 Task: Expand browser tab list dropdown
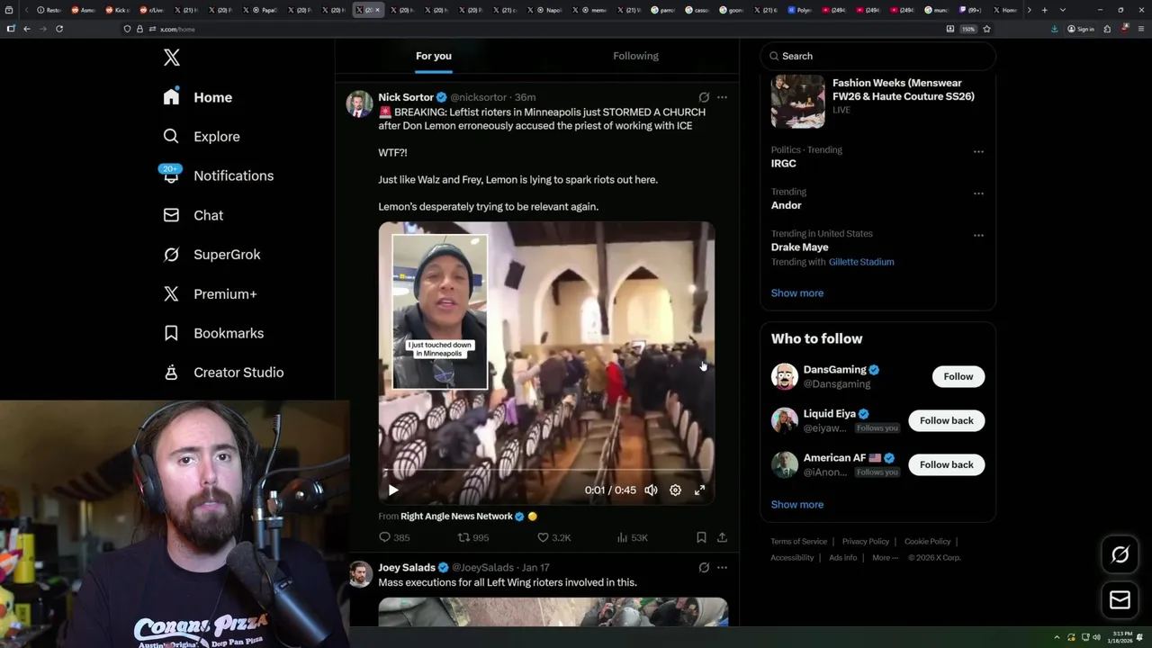pyautogui.click(x=1063, y=10)
